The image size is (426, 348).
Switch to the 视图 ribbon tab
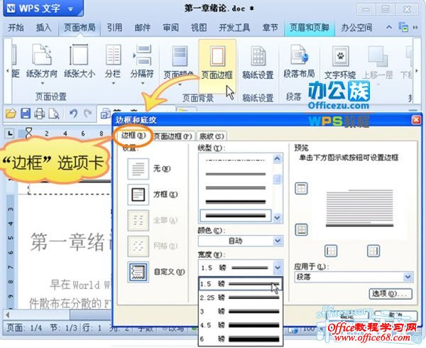coord(199,28)
